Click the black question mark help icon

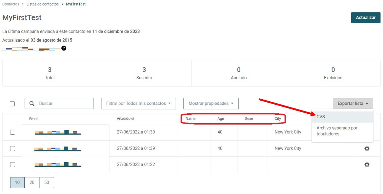pyautogui.click(x=64, y=48)
